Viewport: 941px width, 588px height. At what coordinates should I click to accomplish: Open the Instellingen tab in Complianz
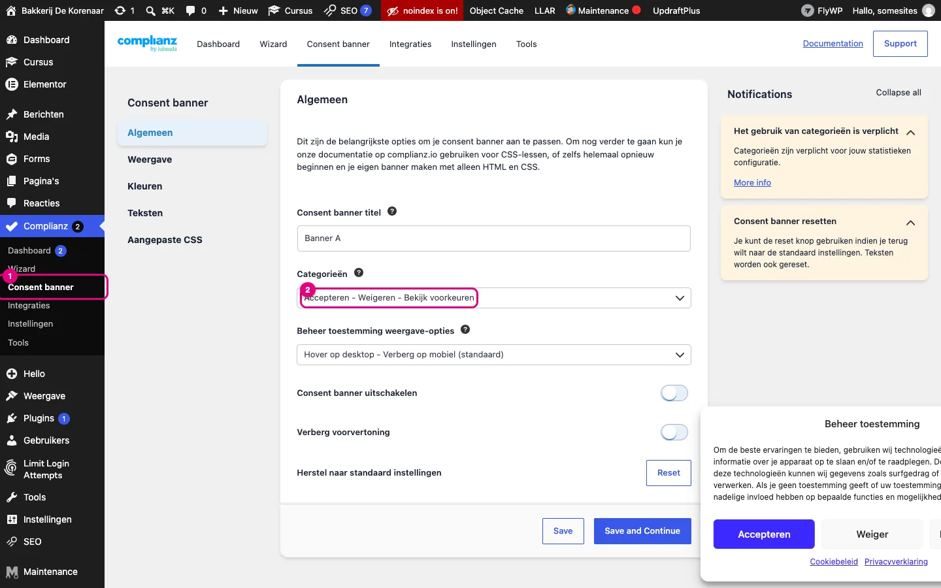pyautogui.click(x=474, y=44)
